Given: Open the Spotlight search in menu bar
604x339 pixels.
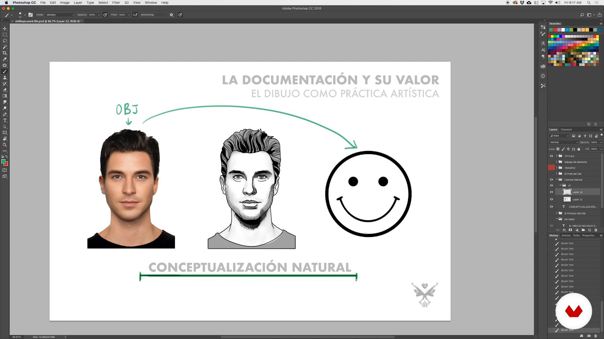Looking at the screenshot, I should point(589,3).
